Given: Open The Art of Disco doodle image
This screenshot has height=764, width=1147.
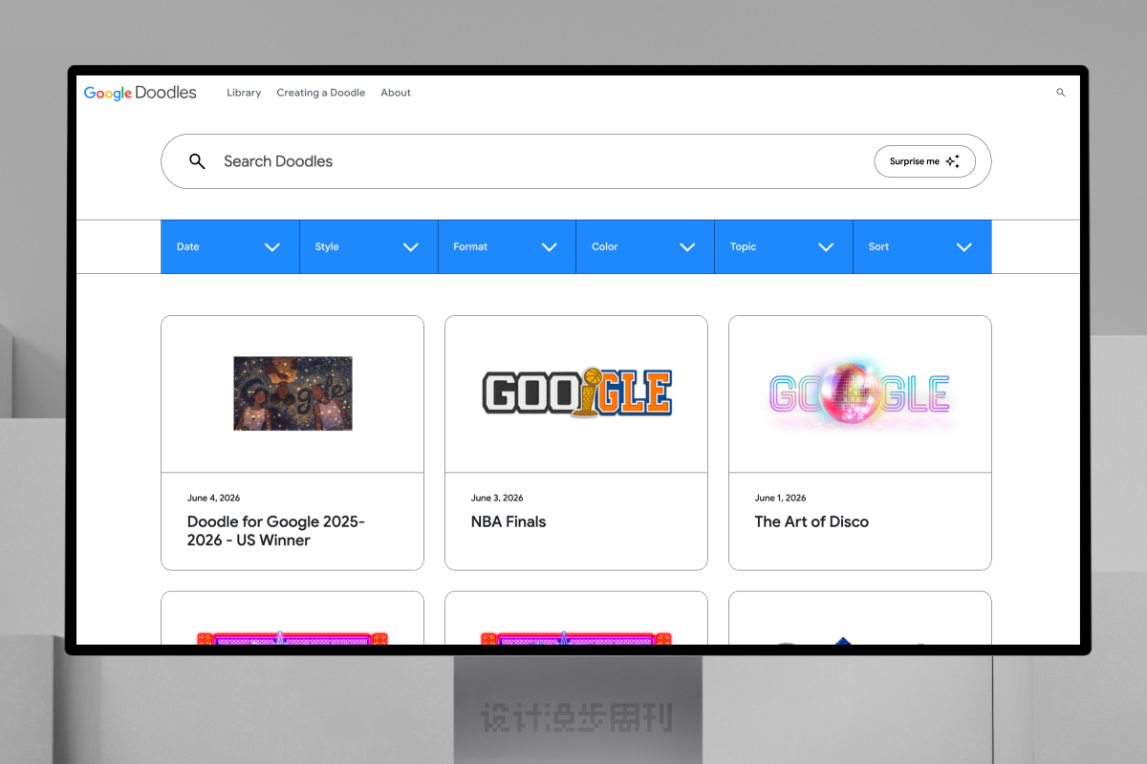Looking at the screenshot, I should 860,393.
